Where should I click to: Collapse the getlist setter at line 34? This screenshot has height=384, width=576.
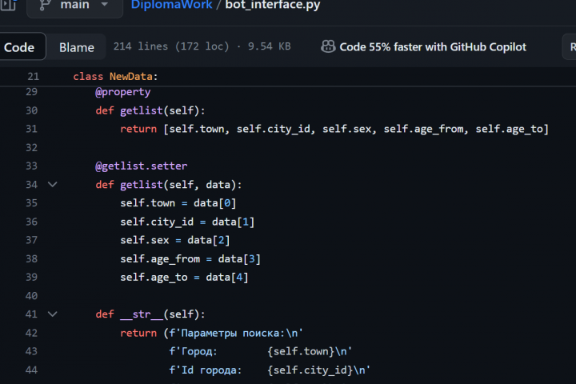click(53, 184)
